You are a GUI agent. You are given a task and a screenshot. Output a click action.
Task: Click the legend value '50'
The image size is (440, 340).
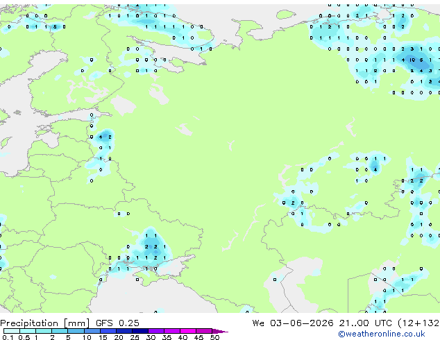click(214, 337)
